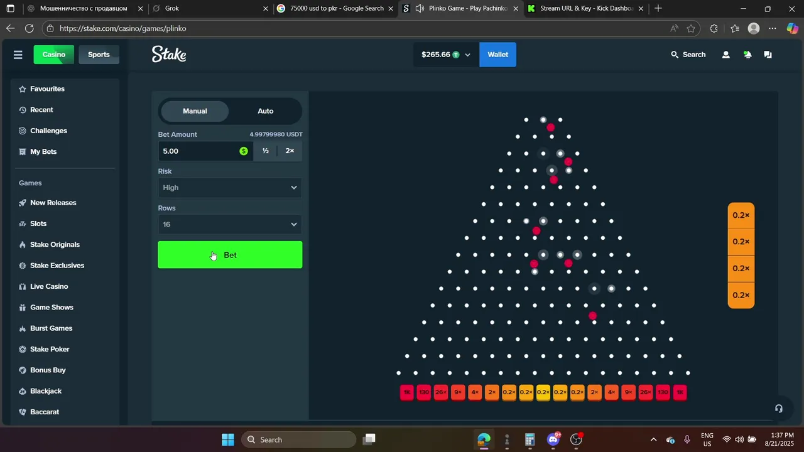Image resolution: width=804 pixels, height=452 pixels.
Task: Open the Copilot icon in Edge
Action: pyautogui.click(x=792, y=28)
